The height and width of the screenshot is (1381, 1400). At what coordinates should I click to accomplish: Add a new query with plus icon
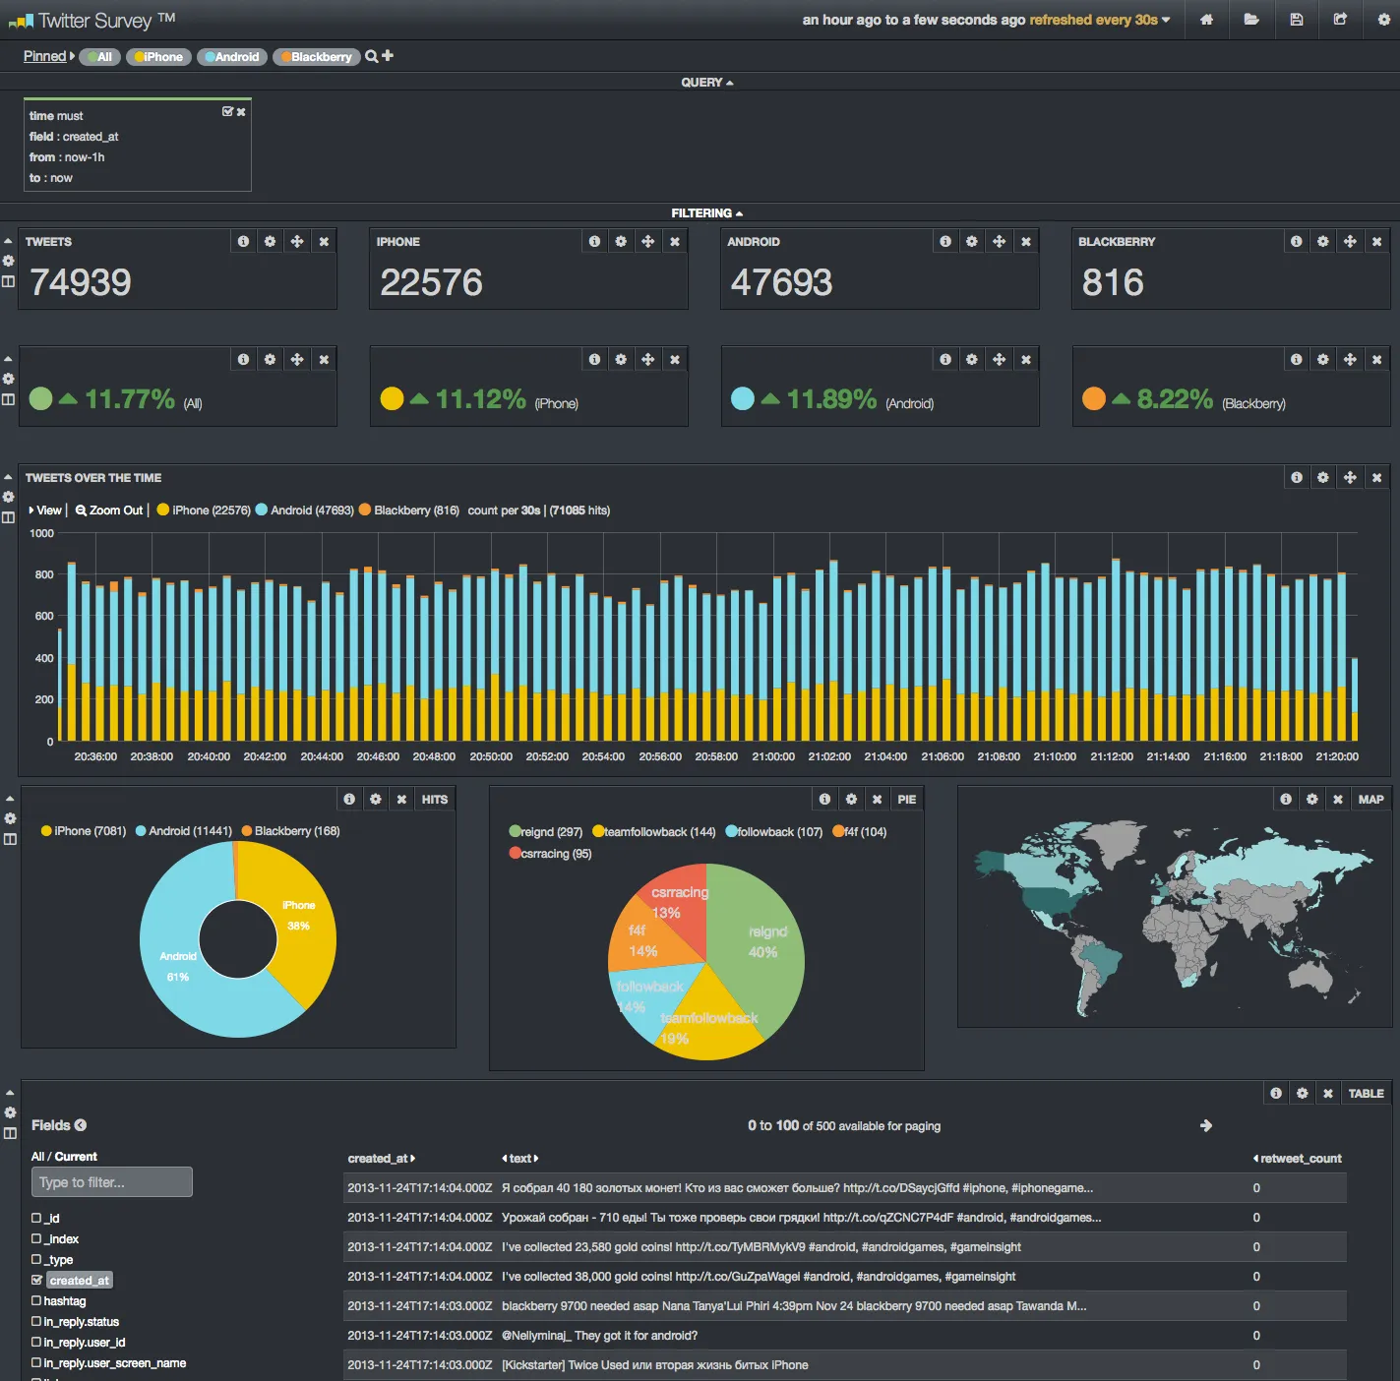point(388,56)
